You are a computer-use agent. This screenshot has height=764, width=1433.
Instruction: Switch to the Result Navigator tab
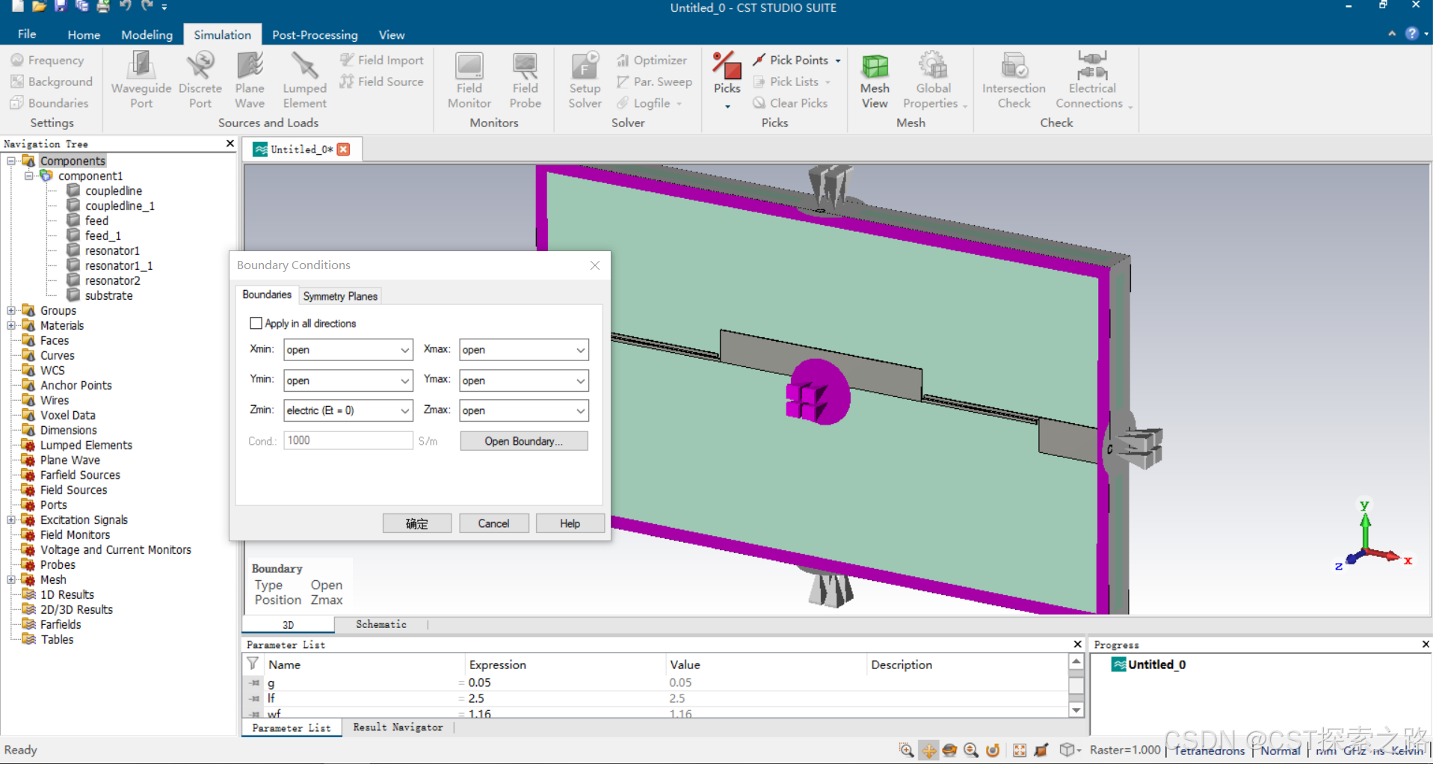click(398, 727)
